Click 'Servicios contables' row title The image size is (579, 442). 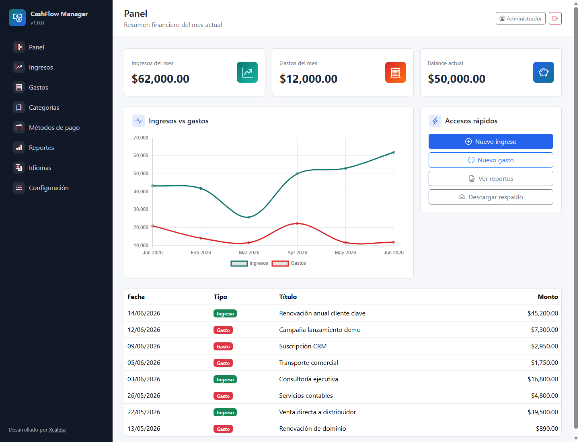click(x=306, y=396)
